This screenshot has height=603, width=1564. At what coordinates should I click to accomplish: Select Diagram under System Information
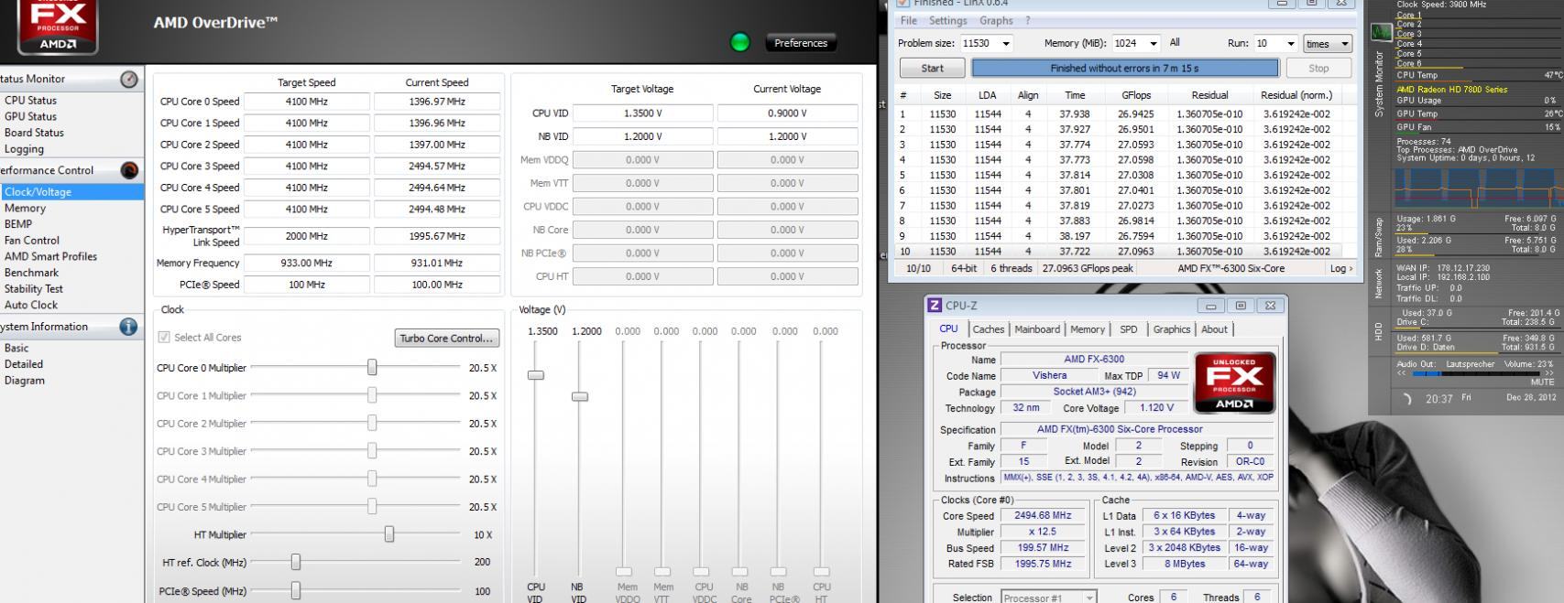coord(25,381)
